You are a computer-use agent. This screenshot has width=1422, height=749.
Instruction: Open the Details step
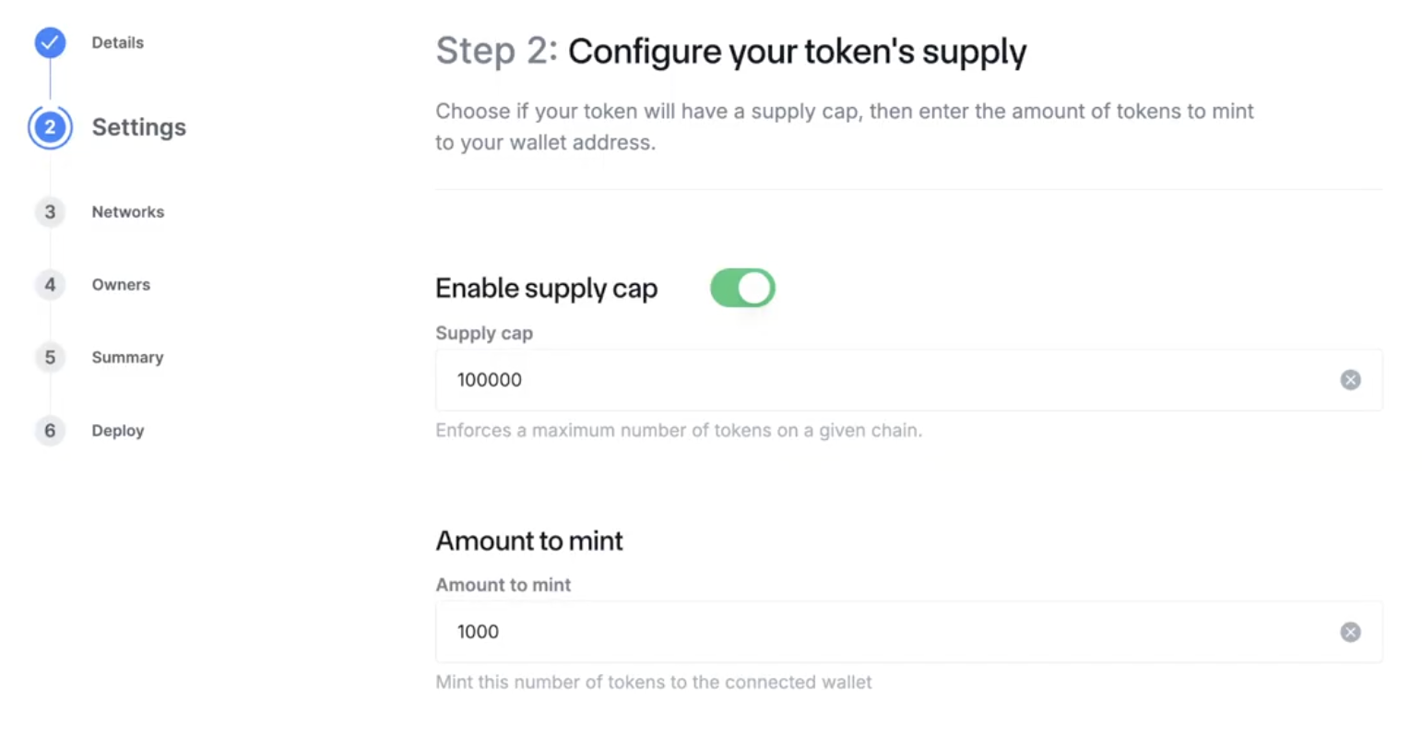coord(117,42)
